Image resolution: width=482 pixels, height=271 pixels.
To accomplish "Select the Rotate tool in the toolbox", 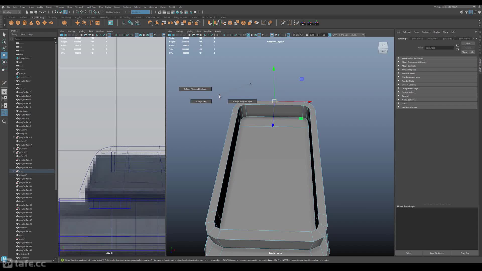I will click(x=4, y=62).
